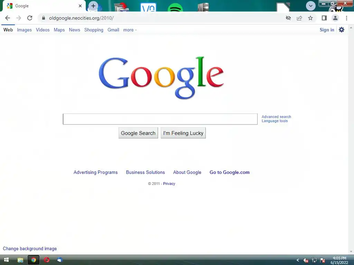Open the Business Solutions link
This screenshot has height=265, width=354.
[x=146, y=173]
